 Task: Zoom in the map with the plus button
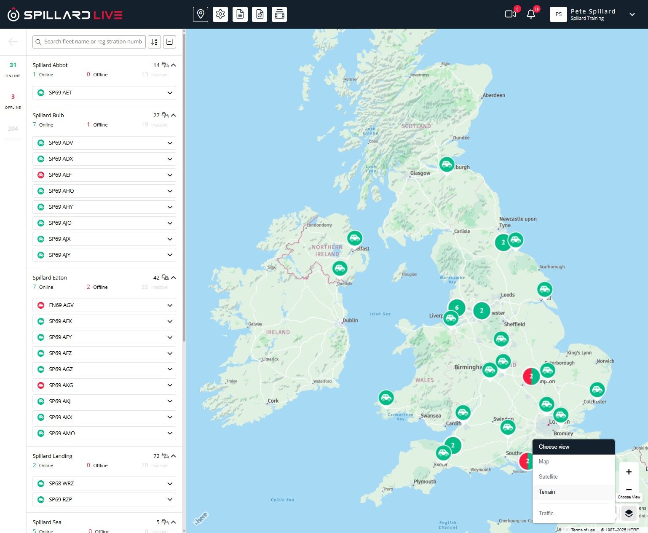[x=629, y=472]
